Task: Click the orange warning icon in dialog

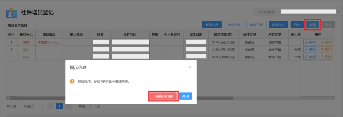Action: point(72,81)
